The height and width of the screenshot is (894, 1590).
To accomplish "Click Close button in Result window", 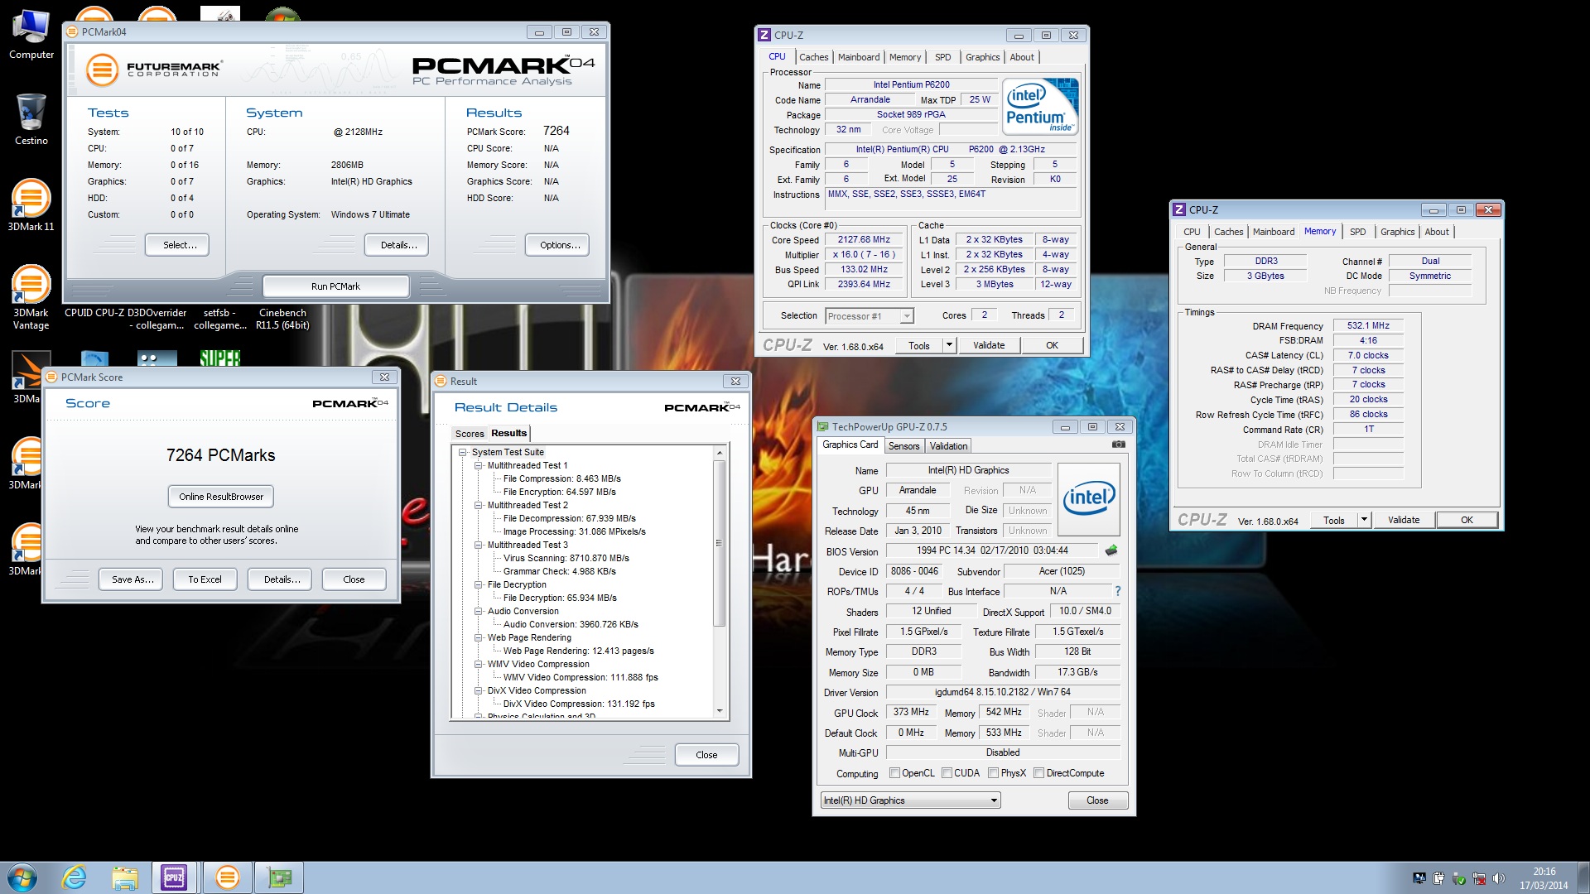I will point(706,755).
